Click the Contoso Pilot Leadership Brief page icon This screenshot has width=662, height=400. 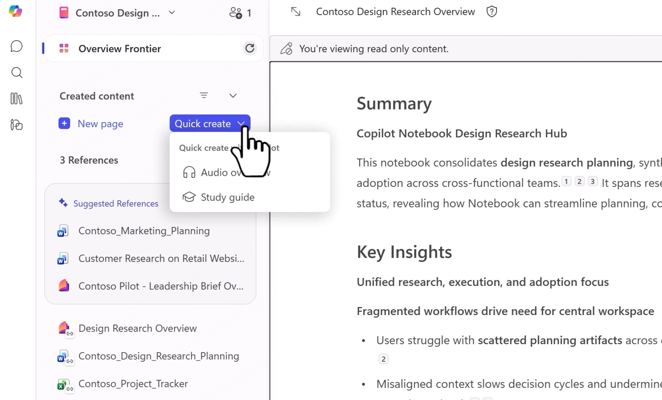point(64,286)
